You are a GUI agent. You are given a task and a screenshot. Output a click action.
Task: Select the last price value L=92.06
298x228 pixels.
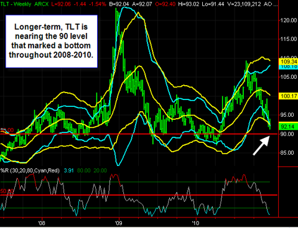click(61, 4)
